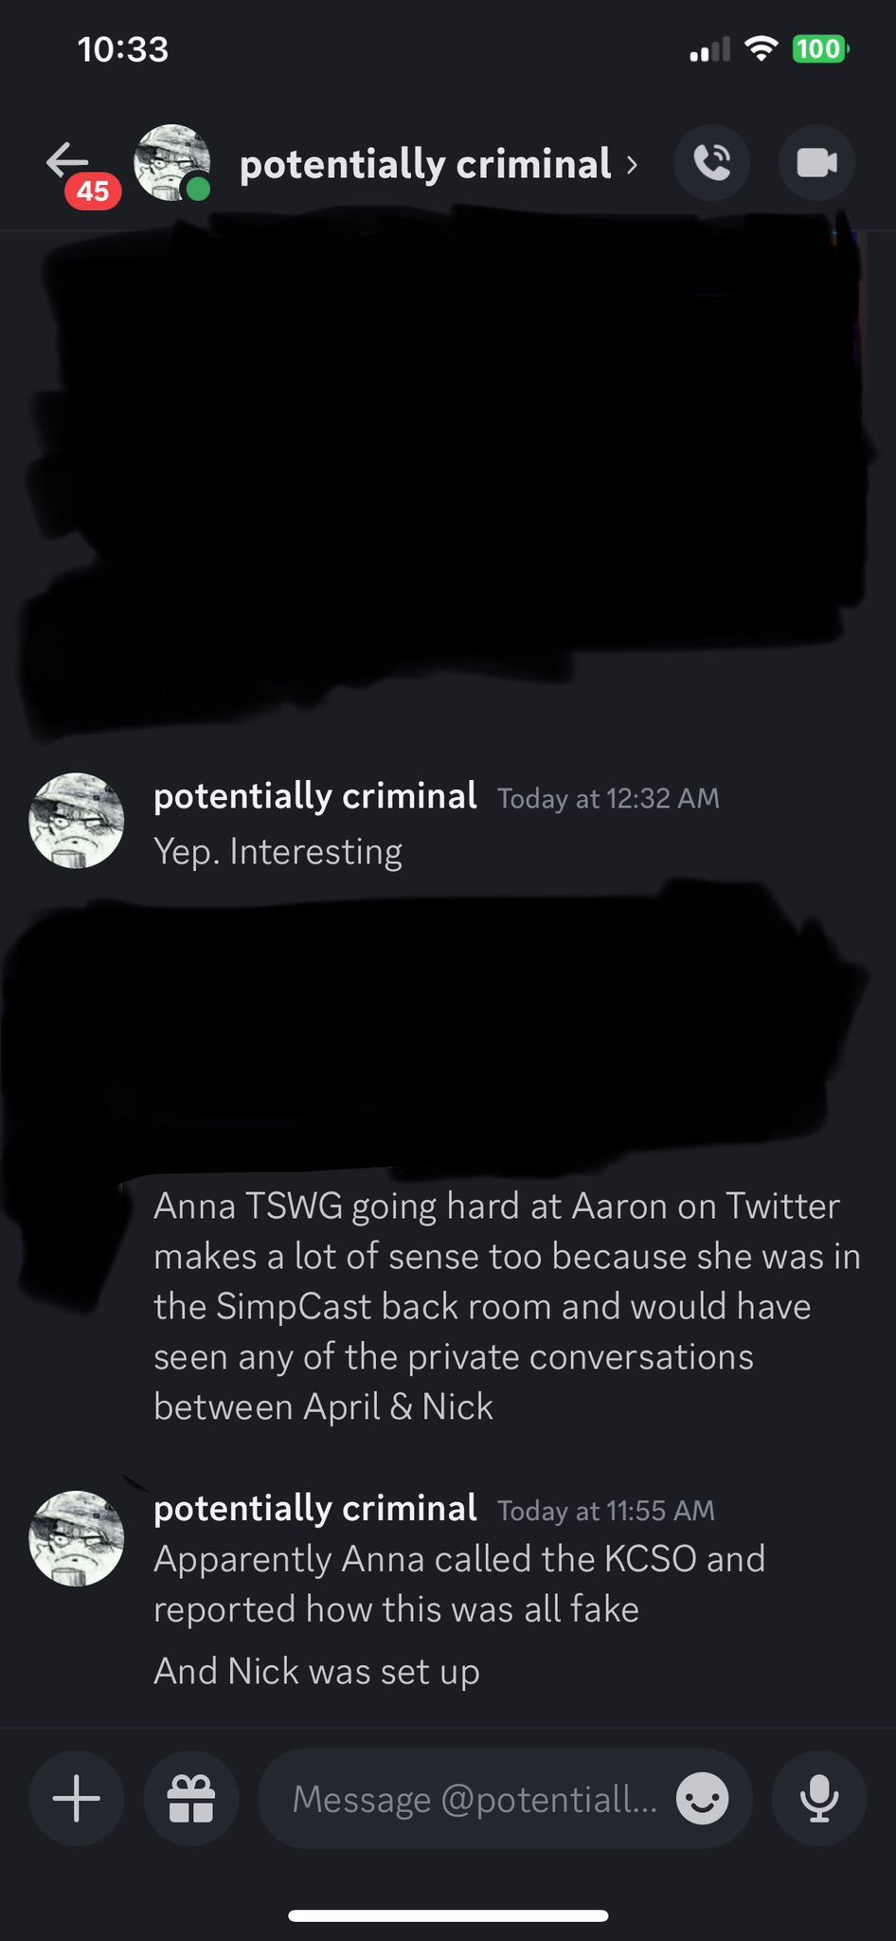Screen dimensions: 896x1941
Task: Select the "Anna TSWG going hard" message
Action: point(507,1306)
